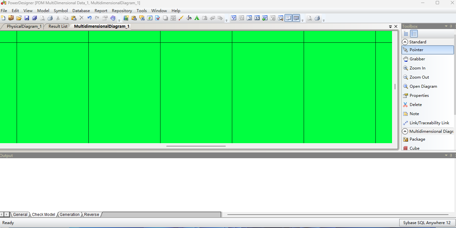Toggle the Output window toolbar button
456x228 pixels.
pos(288,18)
